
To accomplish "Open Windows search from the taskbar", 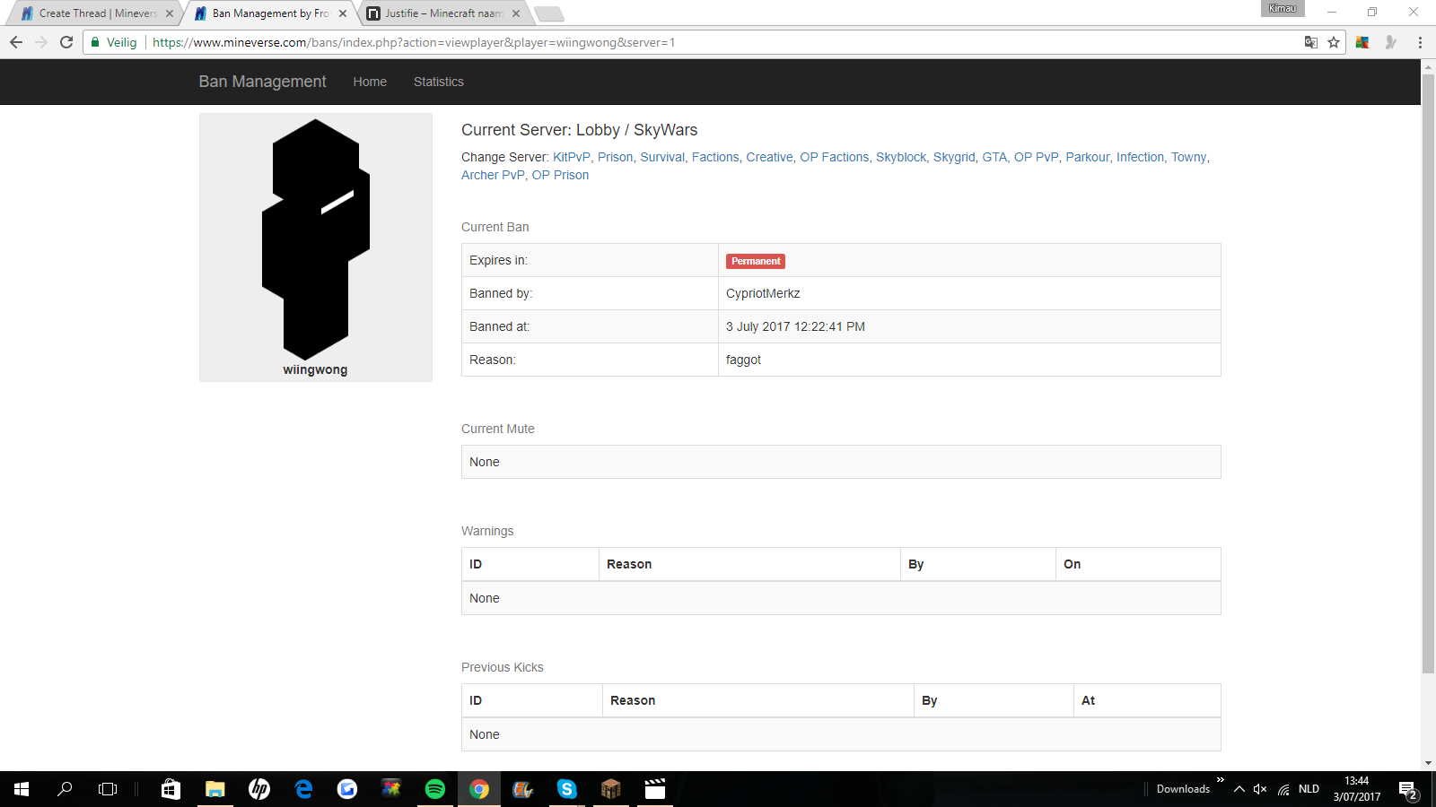I will point(65,789).
